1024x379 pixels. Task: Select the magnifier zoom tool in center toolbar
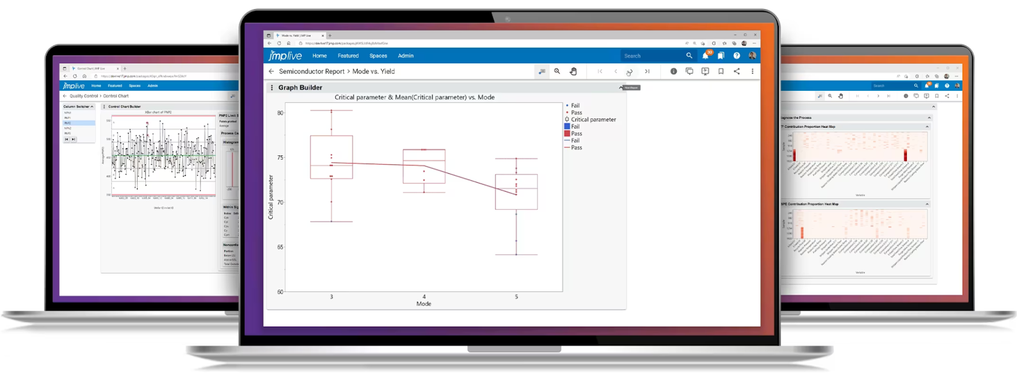557,72
